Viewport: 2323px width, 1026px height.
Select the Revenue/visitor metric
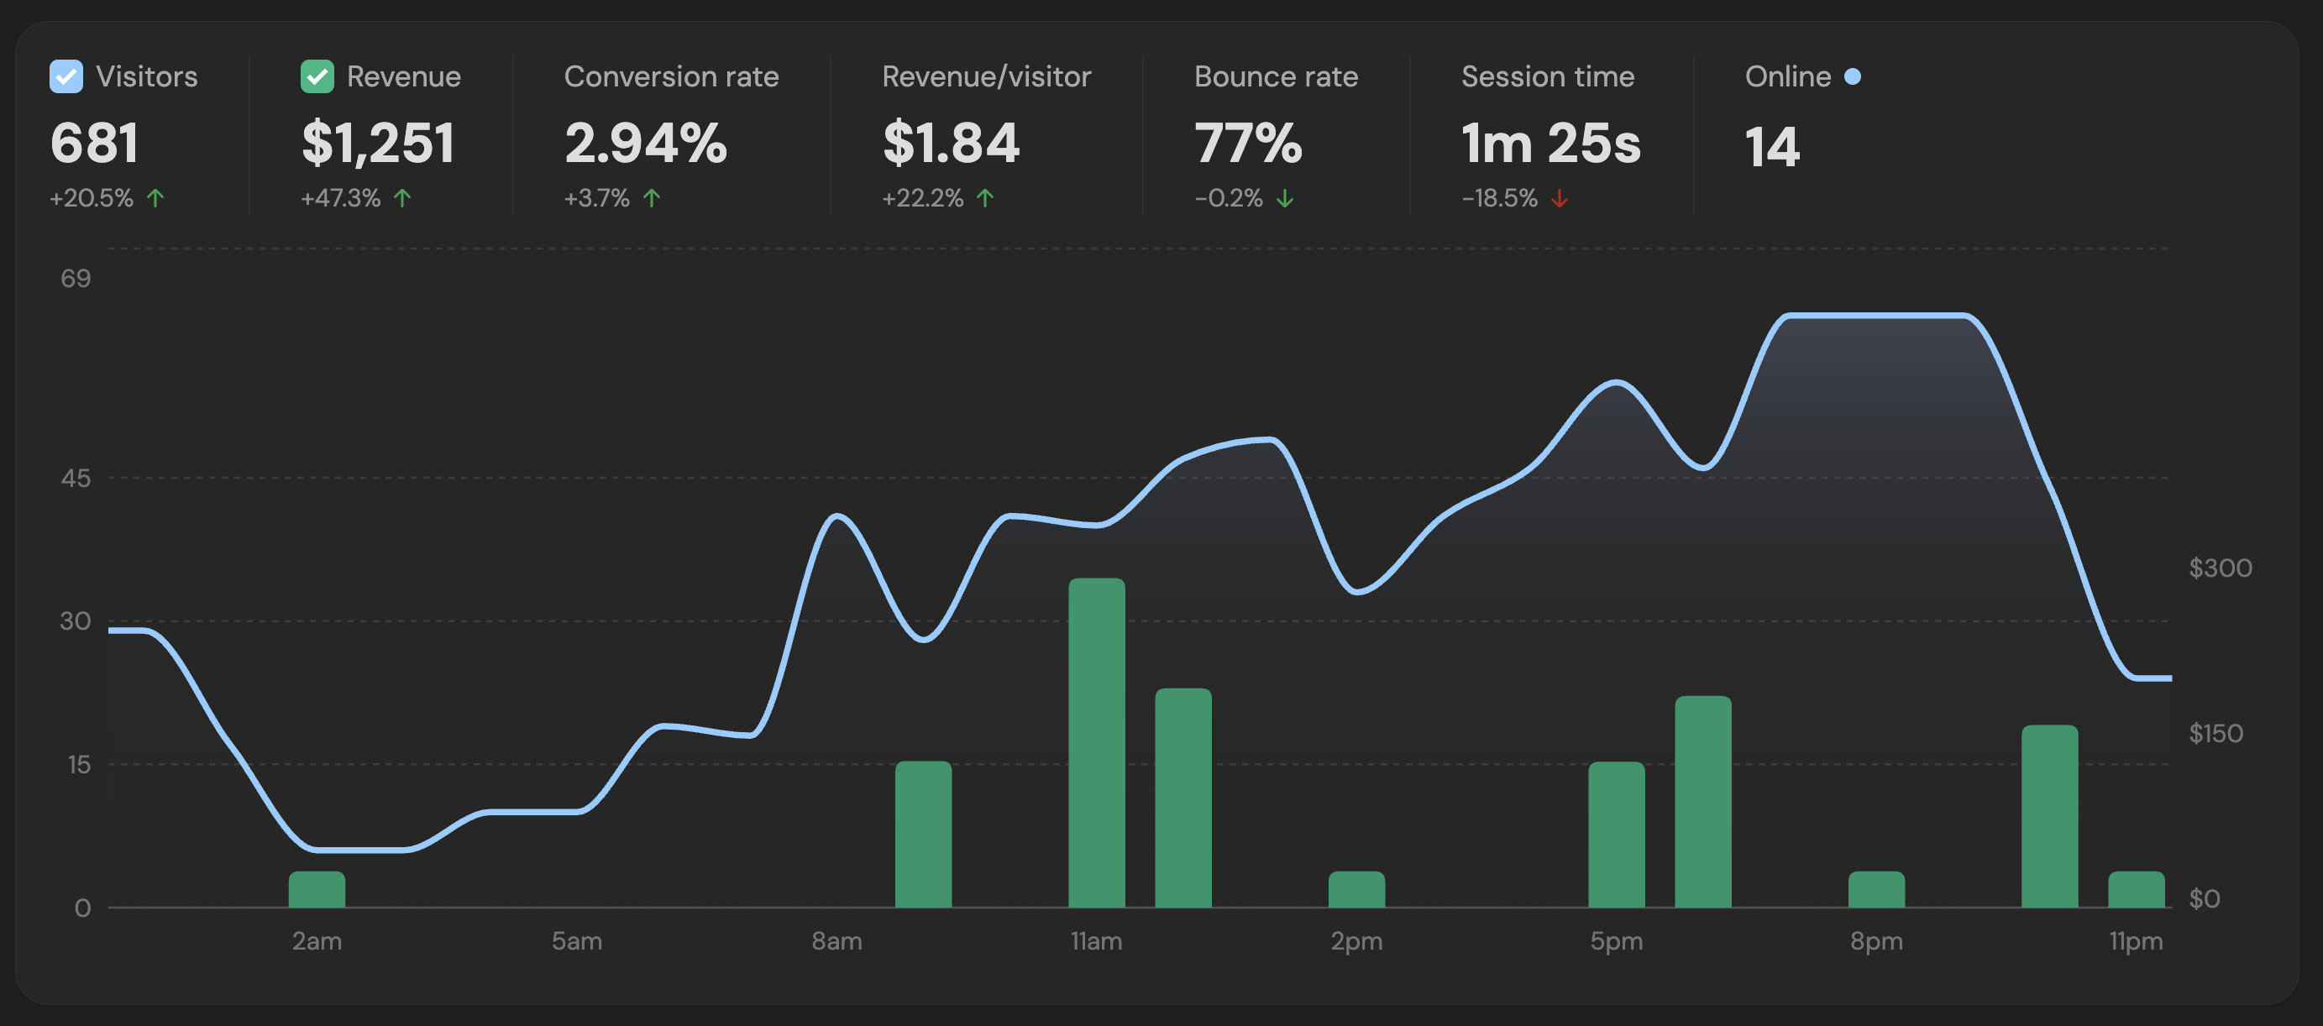tap(986, 76)
